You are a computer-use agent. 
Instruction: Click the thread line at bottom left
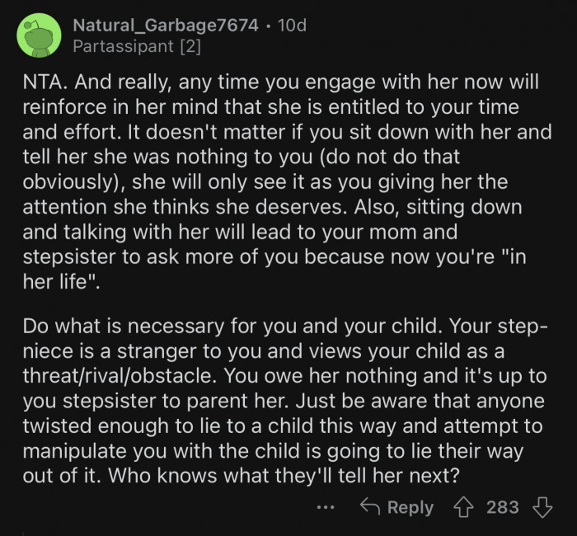tap(23, 533)
